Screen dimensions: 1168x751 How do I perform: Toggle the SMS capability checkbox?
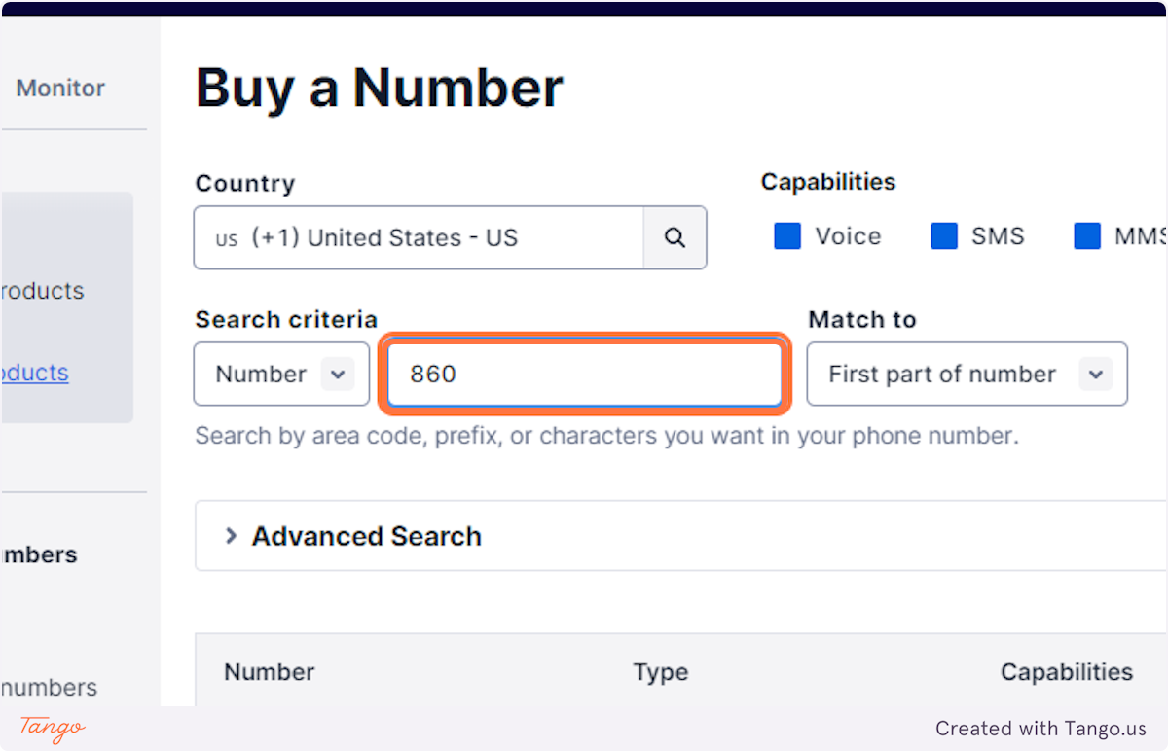pos(944,236)
